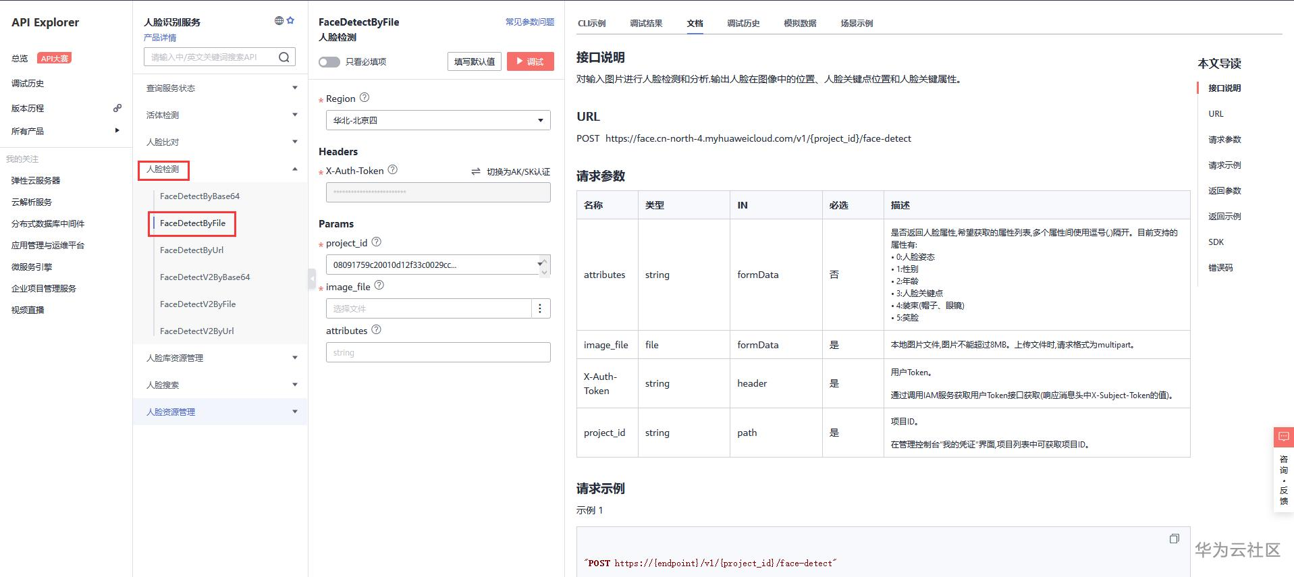Screen dimensions: 1294x577
Task: Switch to the 场景示例 tab
Action: (857, 23)
